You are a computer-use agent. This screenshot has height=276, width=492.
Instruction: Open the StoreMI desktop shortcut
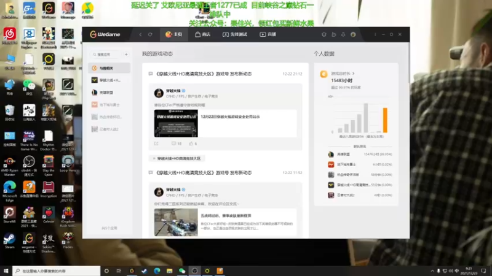click(9, 215)
